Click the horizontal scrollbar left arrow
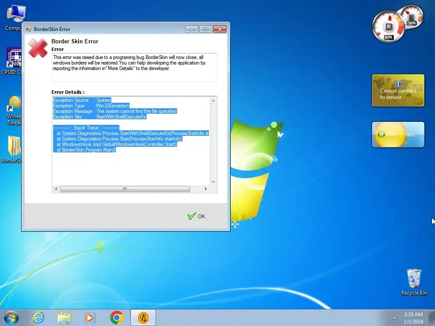This screenshot has width=435, height=326. tap(56, 189)
